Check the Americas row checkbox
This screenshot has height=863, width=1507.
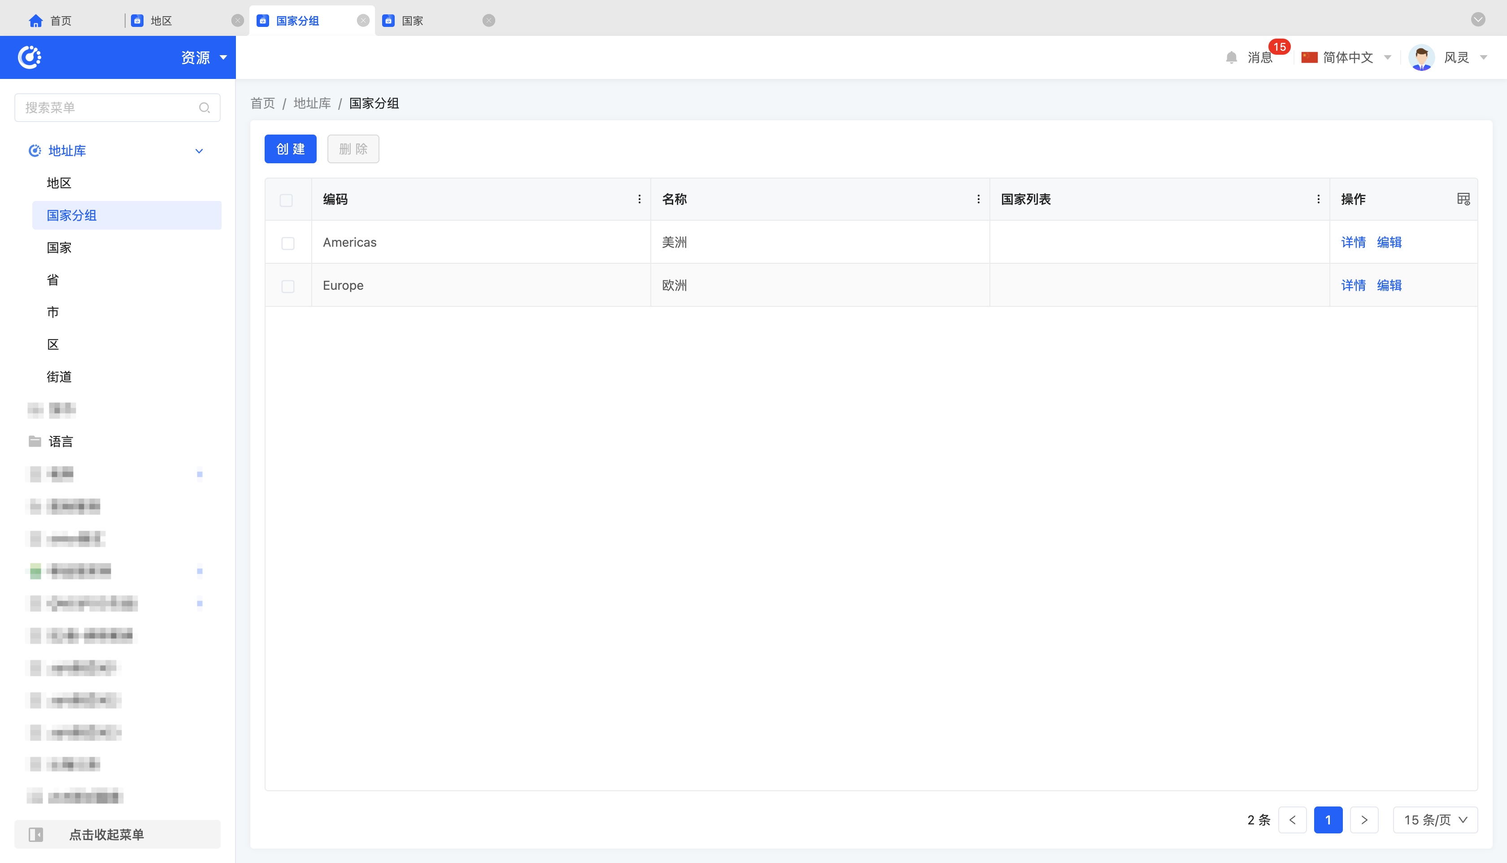click(x=288, y=243)
